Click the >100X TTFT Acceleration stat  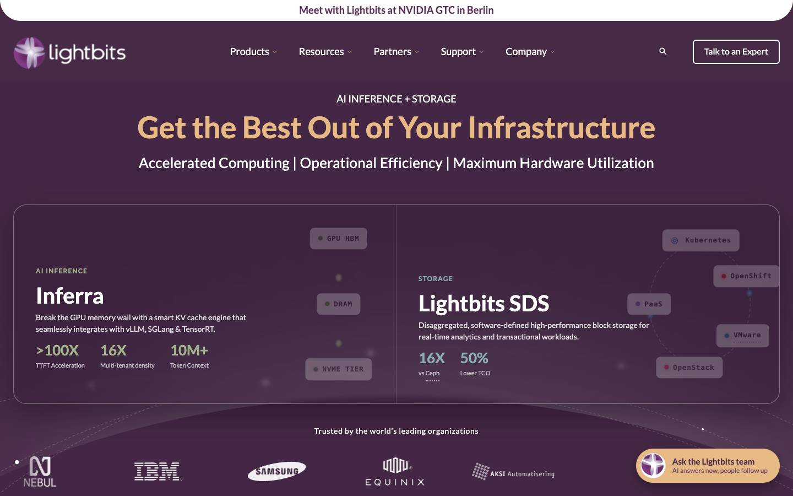pyautogui.click(x=60, y=356)
